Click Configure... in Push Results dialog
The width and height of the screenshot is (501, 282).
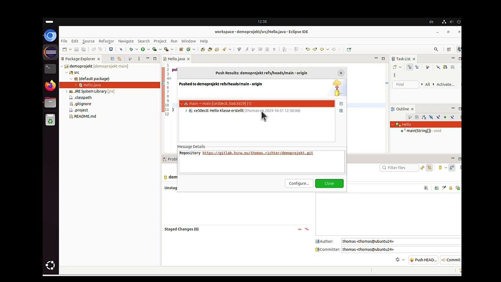click(x=299, y=183)
